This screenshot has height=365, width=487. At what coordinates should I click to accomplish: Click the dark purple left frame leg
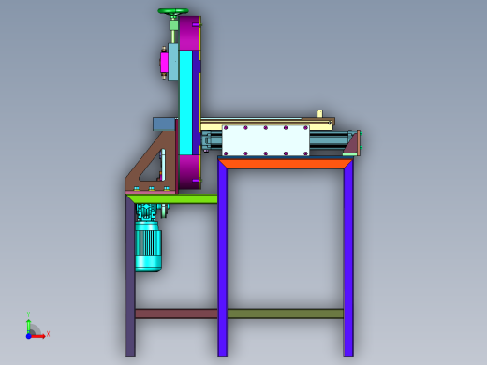click(x=130, y=276)
